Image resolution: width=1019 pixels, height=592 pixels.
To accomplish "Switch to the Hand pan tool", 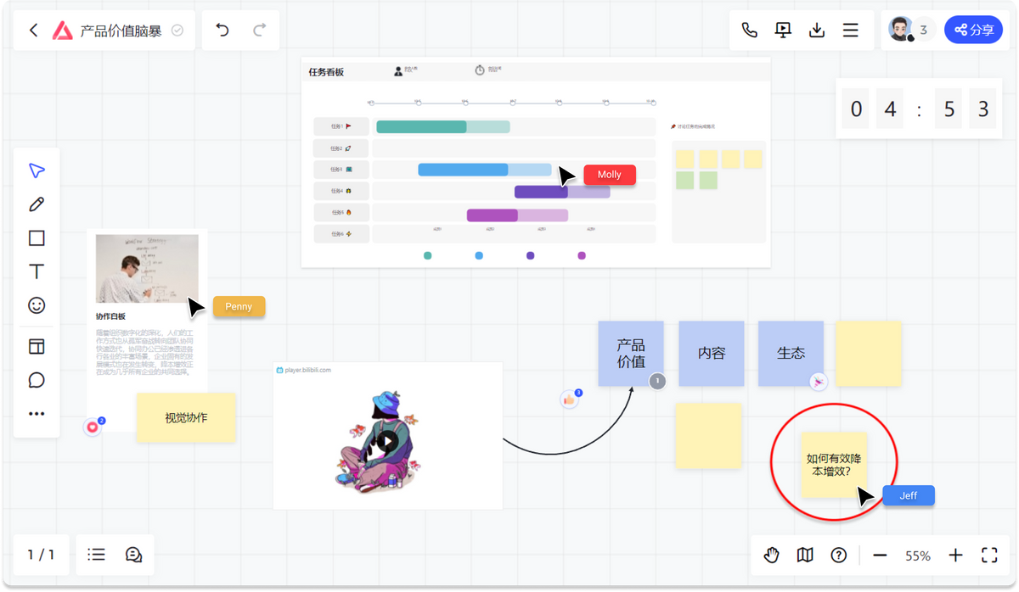I will pyautogui.click(x=771, y=555).
